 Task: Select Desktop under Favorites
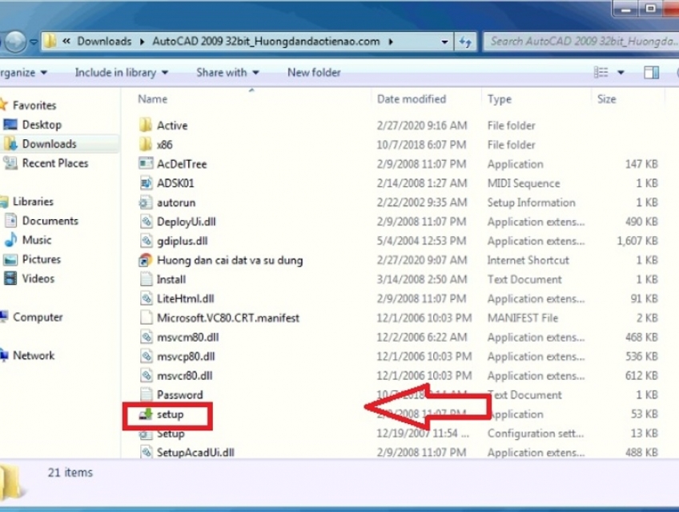coord(42,125)
